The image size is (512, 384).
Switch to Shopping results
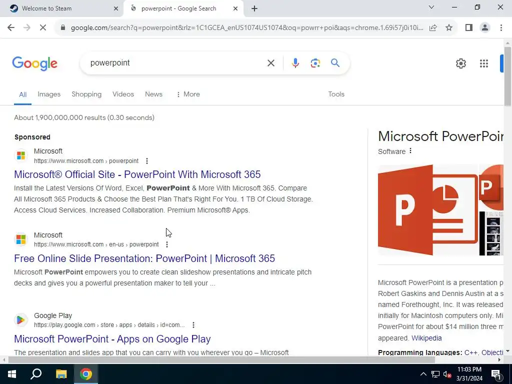click(86, 94)
